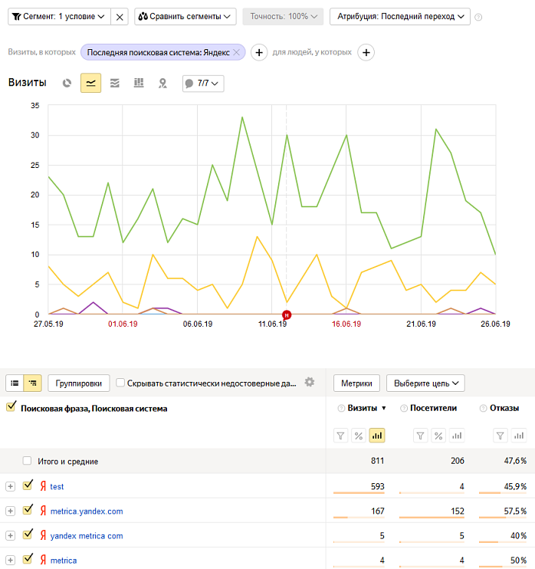
Task: Add a visit condition with the plus button
Action: click(x=259, y=52)
